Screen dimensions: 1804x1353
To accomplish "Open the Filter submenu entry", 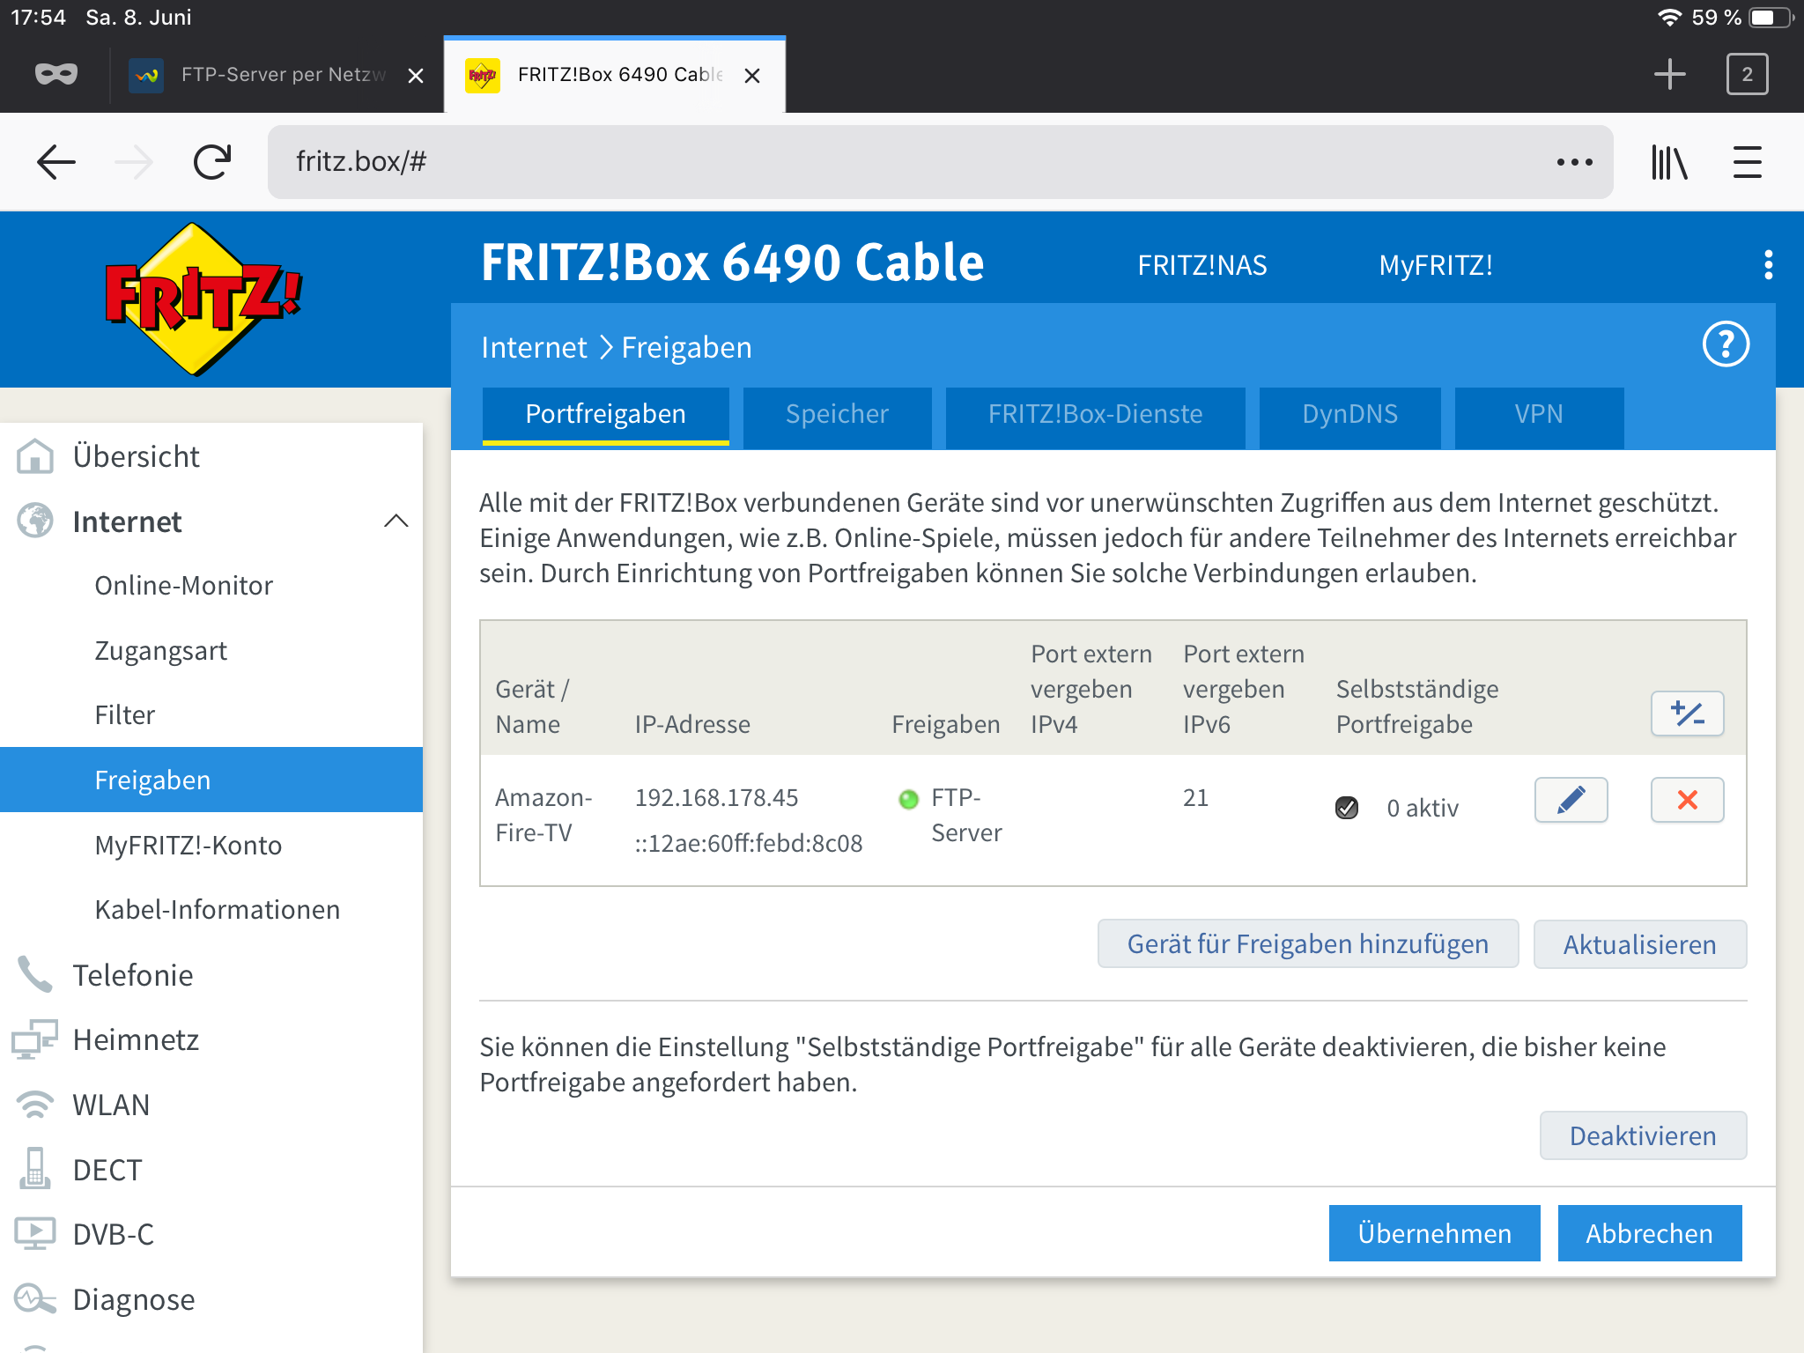I will (124, 715).
